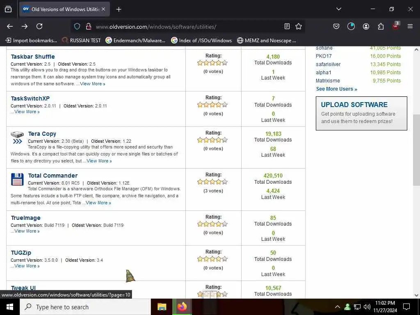Click View More in Total Commander description
Screen dimensions: 420x315
[98, 203]
